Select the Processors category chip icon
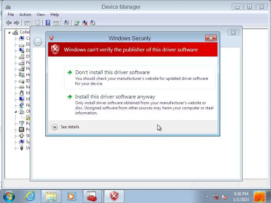 point(22,130)
